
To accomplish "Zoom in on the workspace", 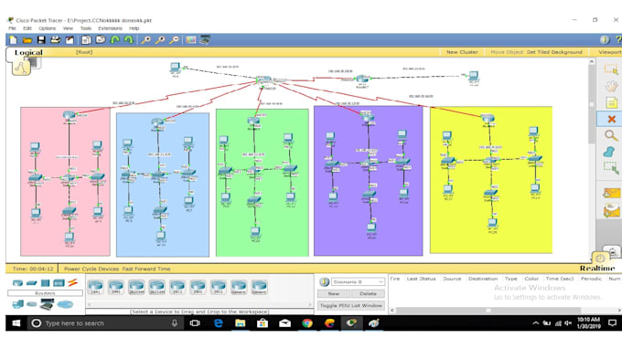I will tap(145, 40).
